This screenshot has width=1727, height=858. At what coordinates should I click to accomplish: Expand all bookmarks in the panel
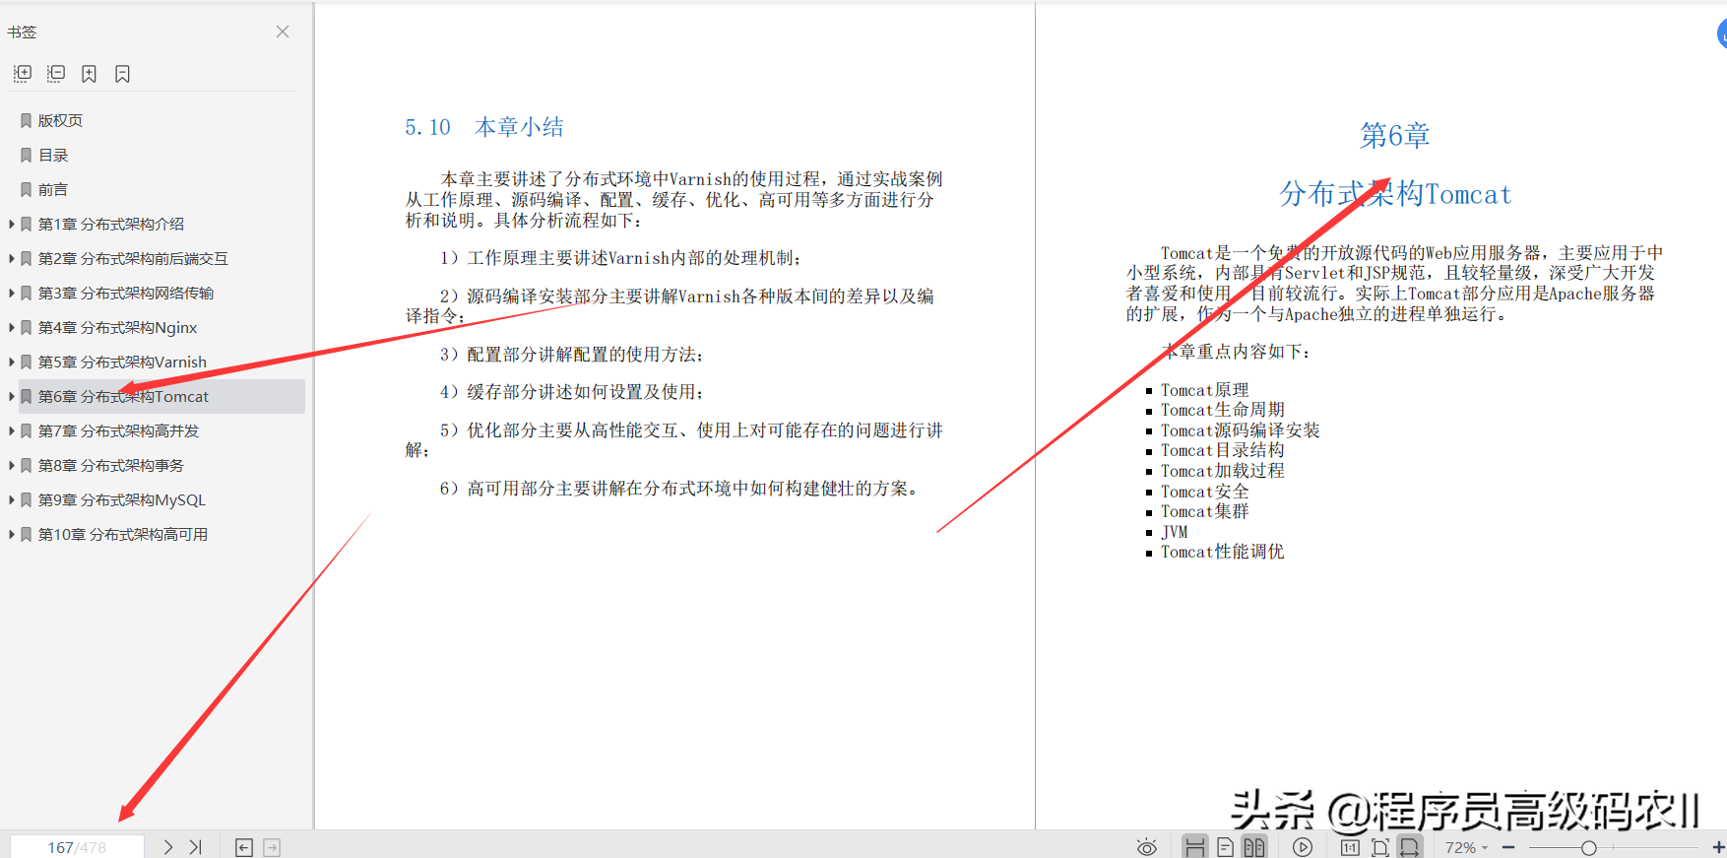[x=23, y=74]
